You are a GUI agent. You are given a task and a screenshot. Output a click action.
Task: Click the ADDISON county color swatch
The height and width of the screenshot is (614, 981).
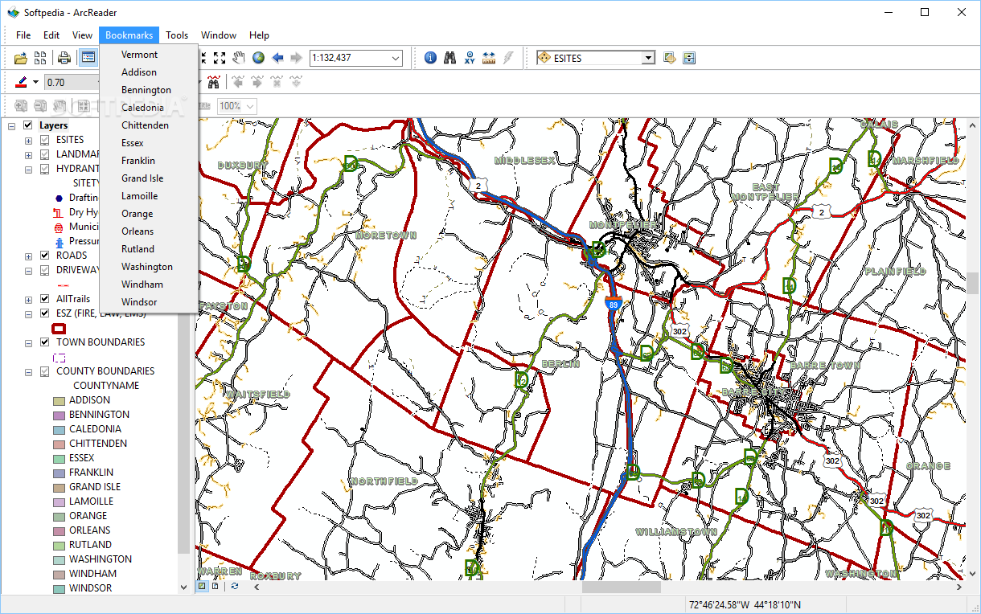59,400
